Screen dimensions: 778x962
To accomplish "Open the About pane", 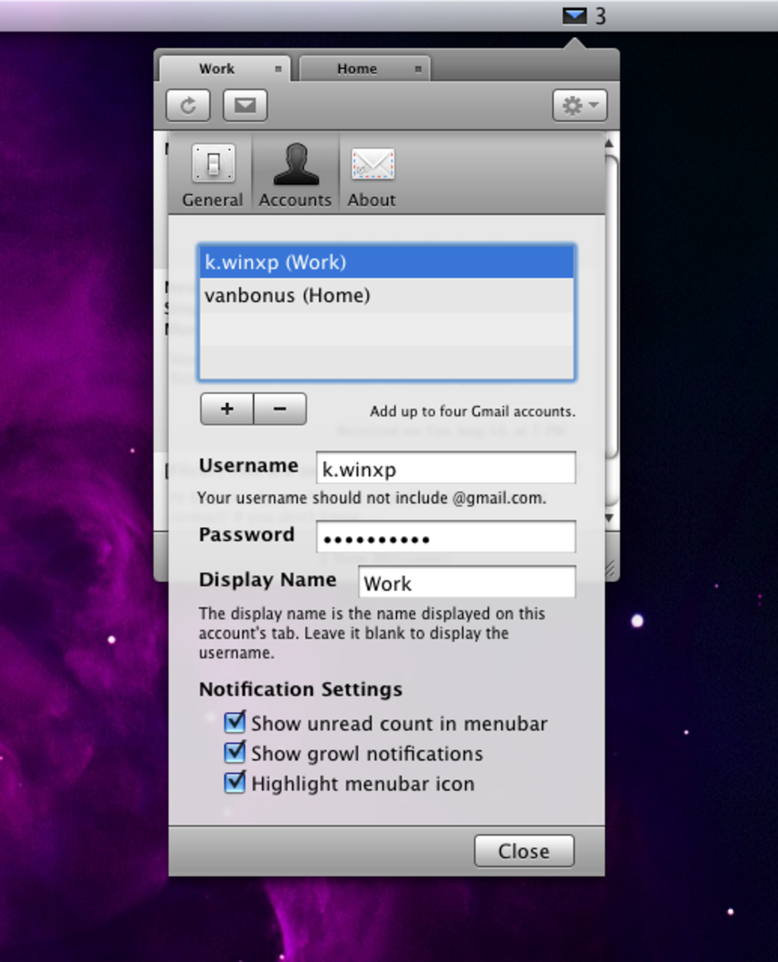I will point(372,175).
